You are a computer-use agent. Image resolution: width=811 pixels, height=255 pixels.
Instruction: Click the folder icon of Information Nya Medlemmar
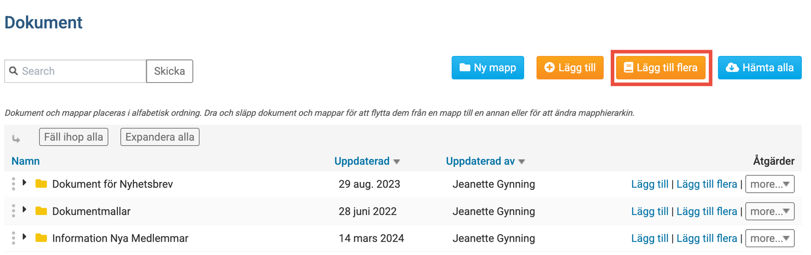click(41, 238)
